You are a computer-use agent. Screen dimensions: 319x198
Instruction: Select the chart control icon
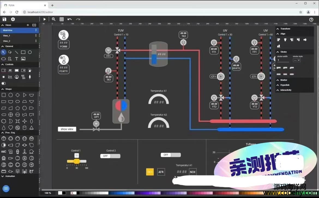[10, 77]
